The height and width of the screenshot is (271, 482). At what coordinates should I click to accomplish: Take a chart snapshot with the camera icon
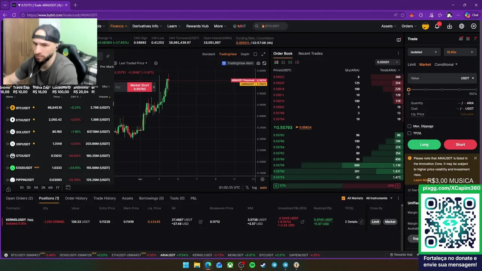coord(258,63)
